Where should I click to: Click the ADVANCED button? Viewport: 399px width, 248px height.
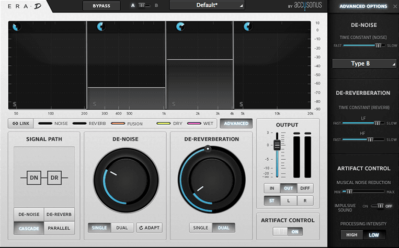236,124
